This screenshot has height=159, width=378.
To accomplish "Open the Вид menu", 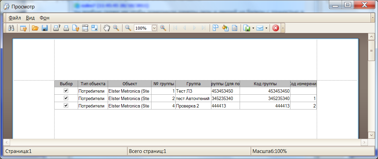I will [x=30, y=18].
